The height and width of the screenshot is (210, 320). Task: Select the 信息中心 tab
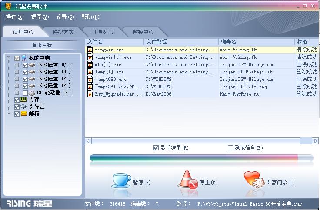click(x=23, y=32)
